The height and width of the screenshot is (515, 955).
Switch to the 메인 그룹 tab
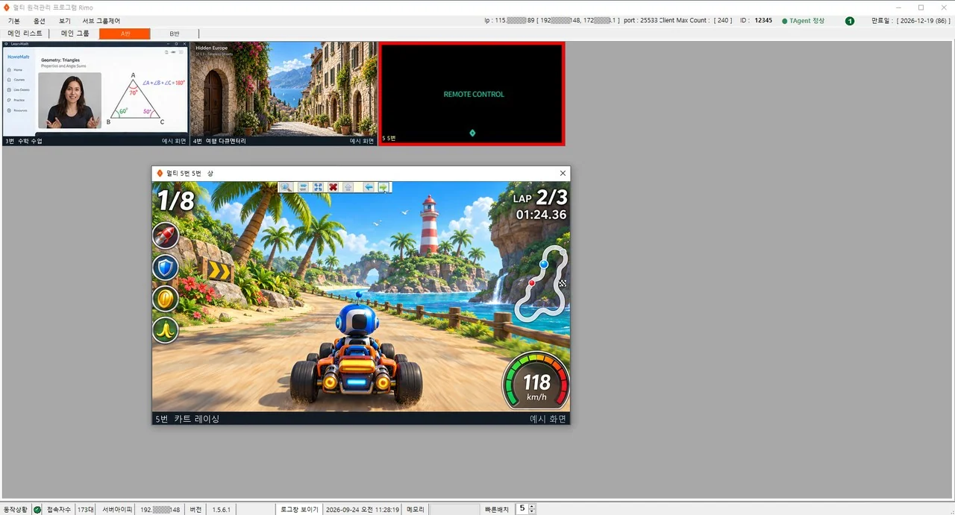pos(75,34)
